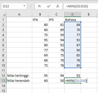Select cell C9 with value 70

click(x=56, y=60)
